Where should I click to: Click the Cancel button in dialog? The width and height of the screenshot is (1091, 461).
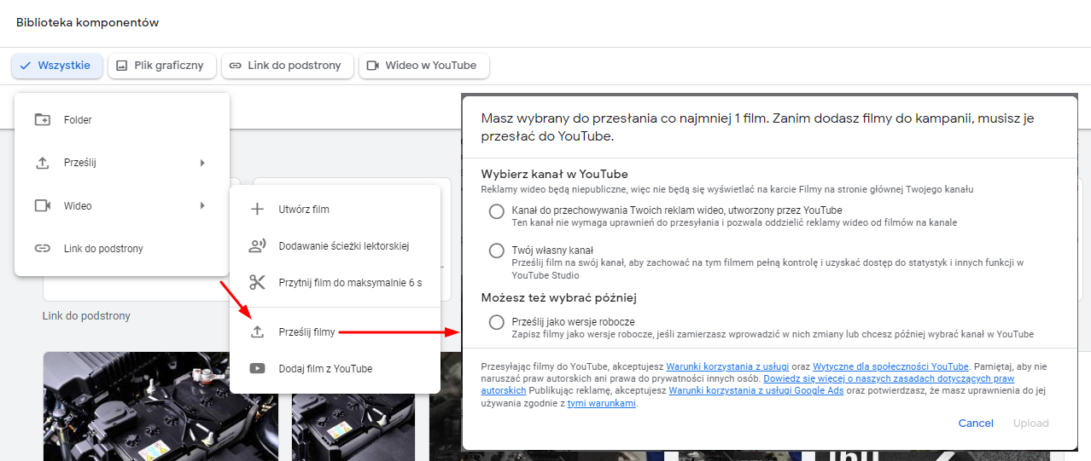pyautogui.click(x=976, y=424)
